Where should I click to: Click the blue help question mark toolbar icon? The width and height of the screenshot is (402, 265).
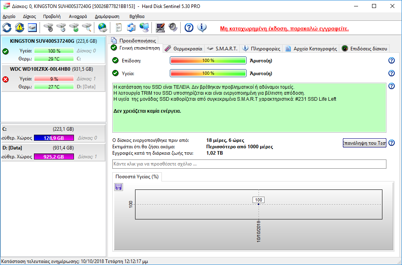189,28
